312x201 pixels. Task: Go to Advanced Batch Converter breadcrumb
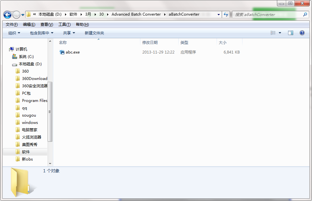click(x=136, y=14)
